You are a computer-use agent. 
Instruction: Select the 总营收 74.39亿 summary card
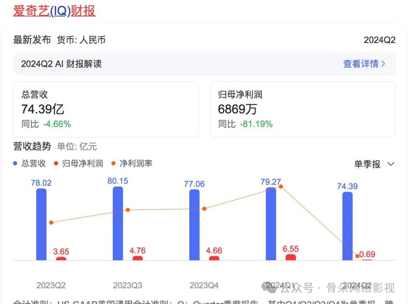(106, 109)
